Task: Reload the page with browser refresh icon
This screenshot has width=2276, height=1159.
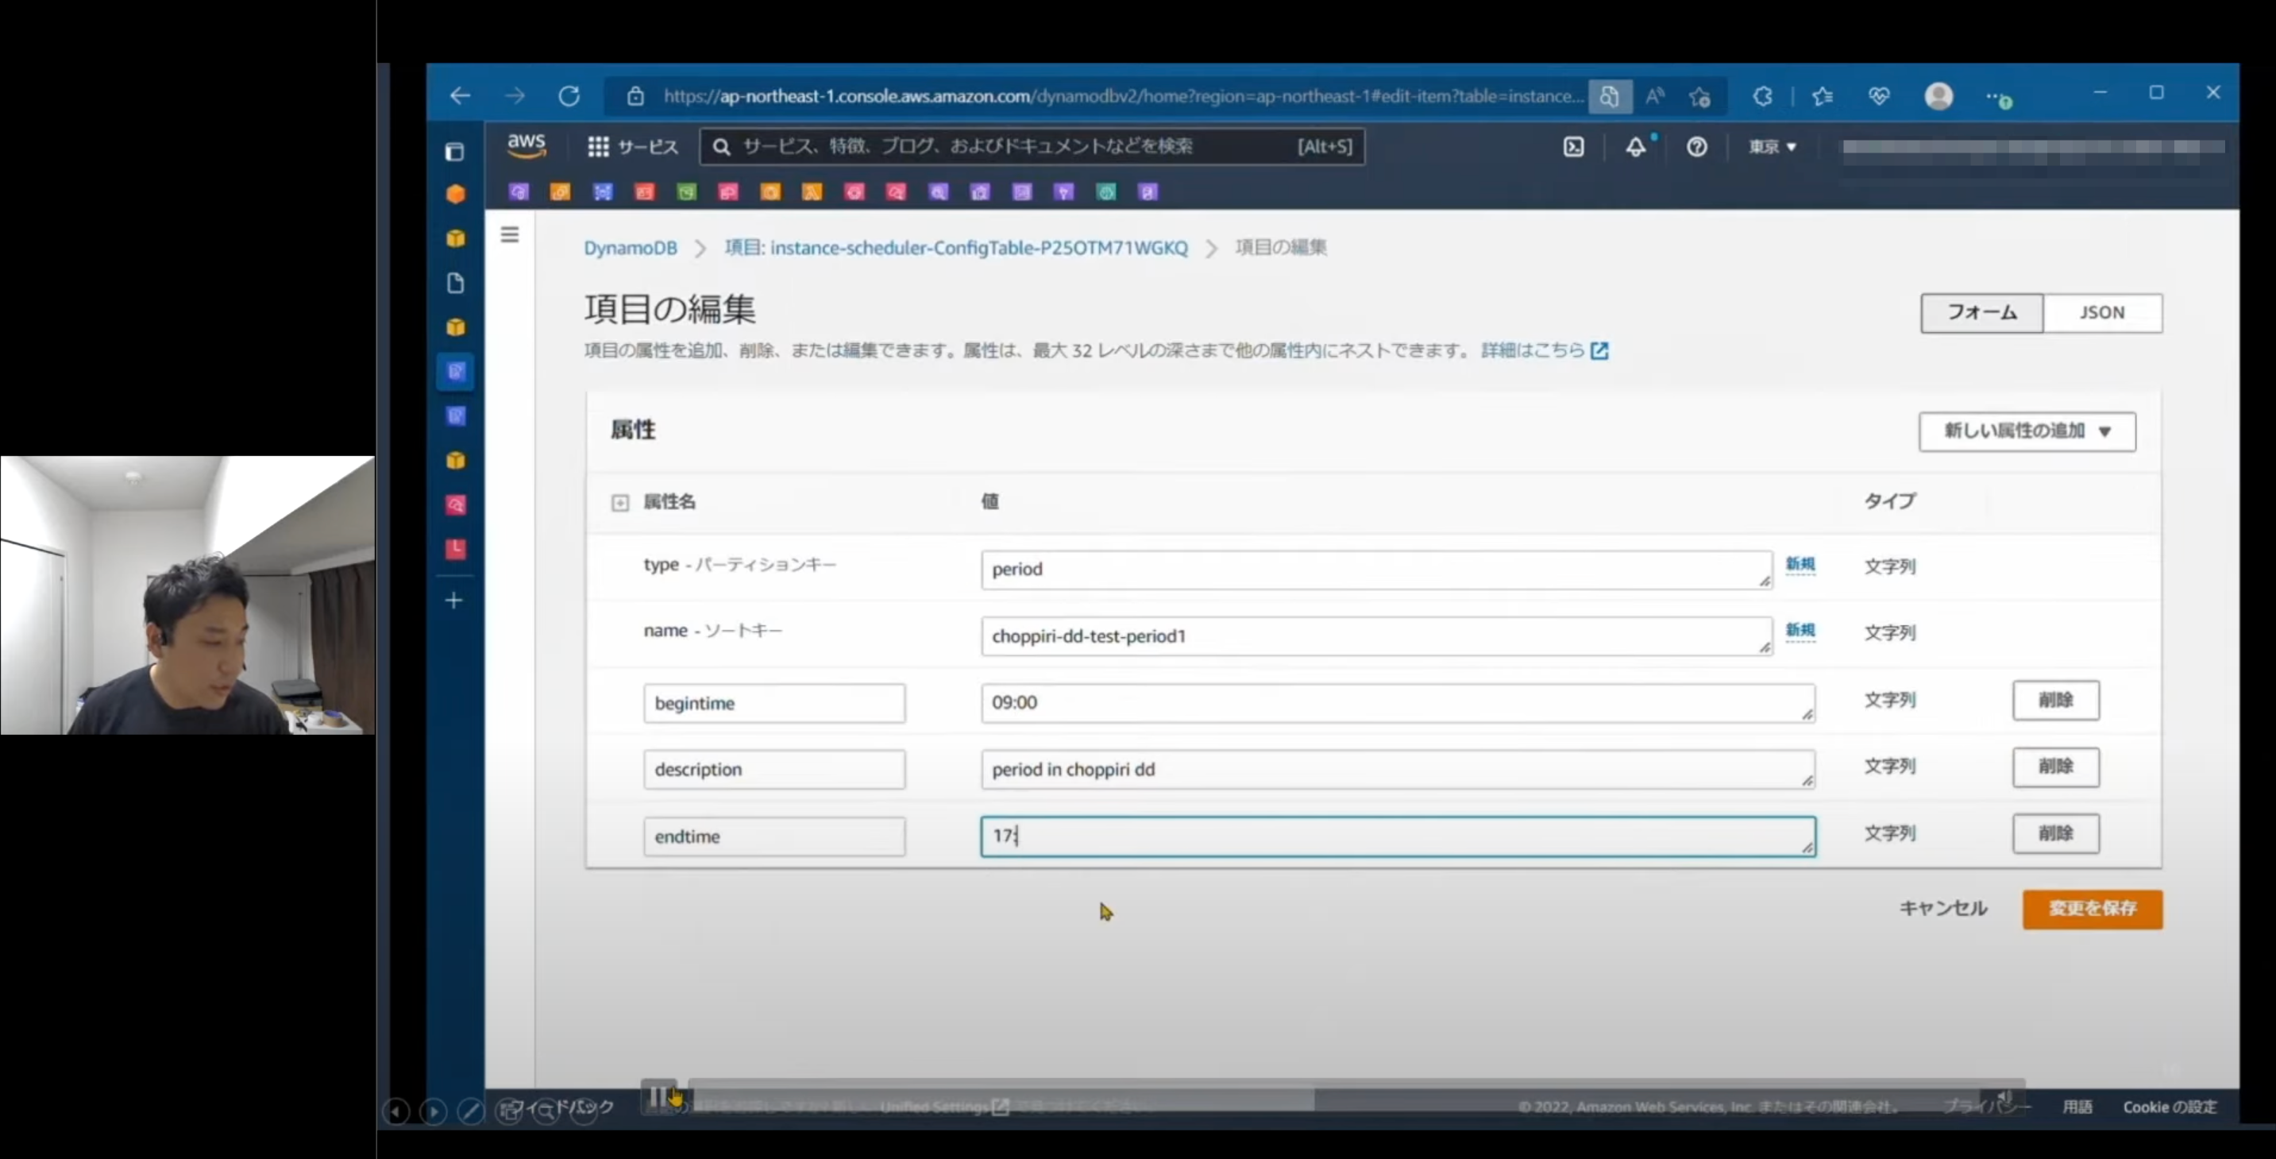Action: coord(570,95)
